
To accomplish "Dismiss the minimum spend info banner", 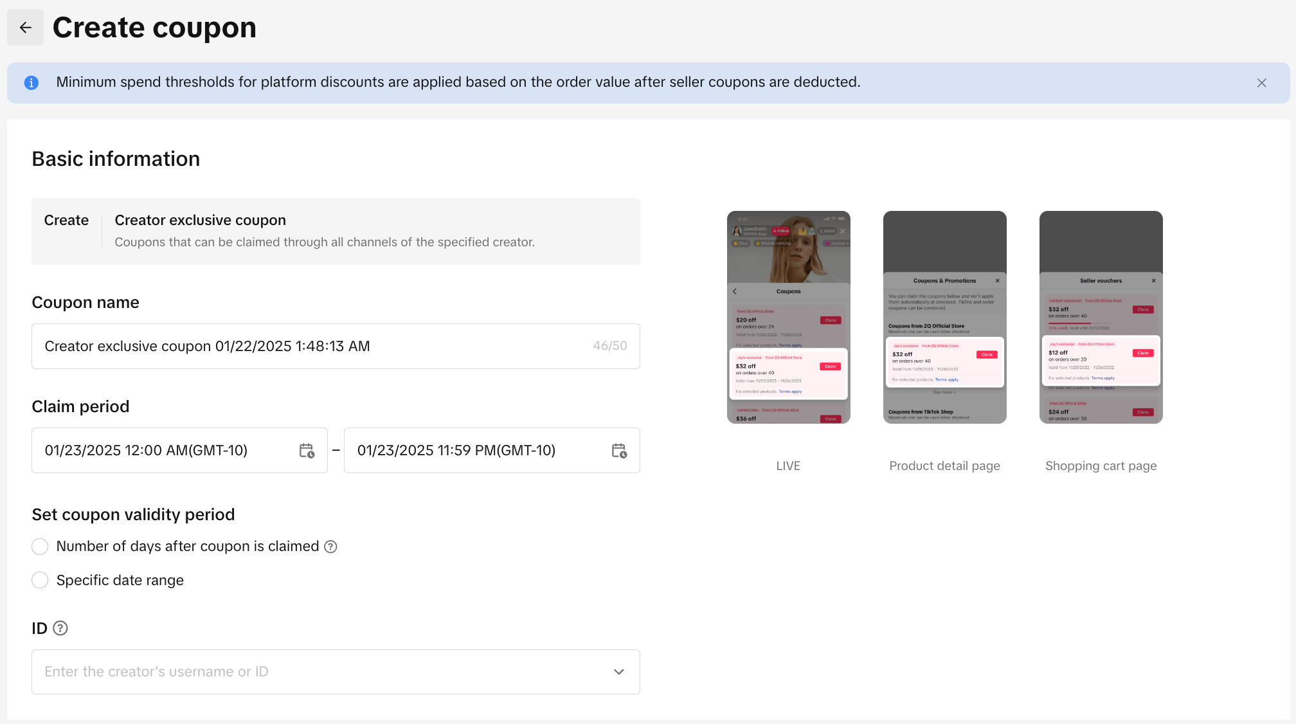I will [1261, 83].
